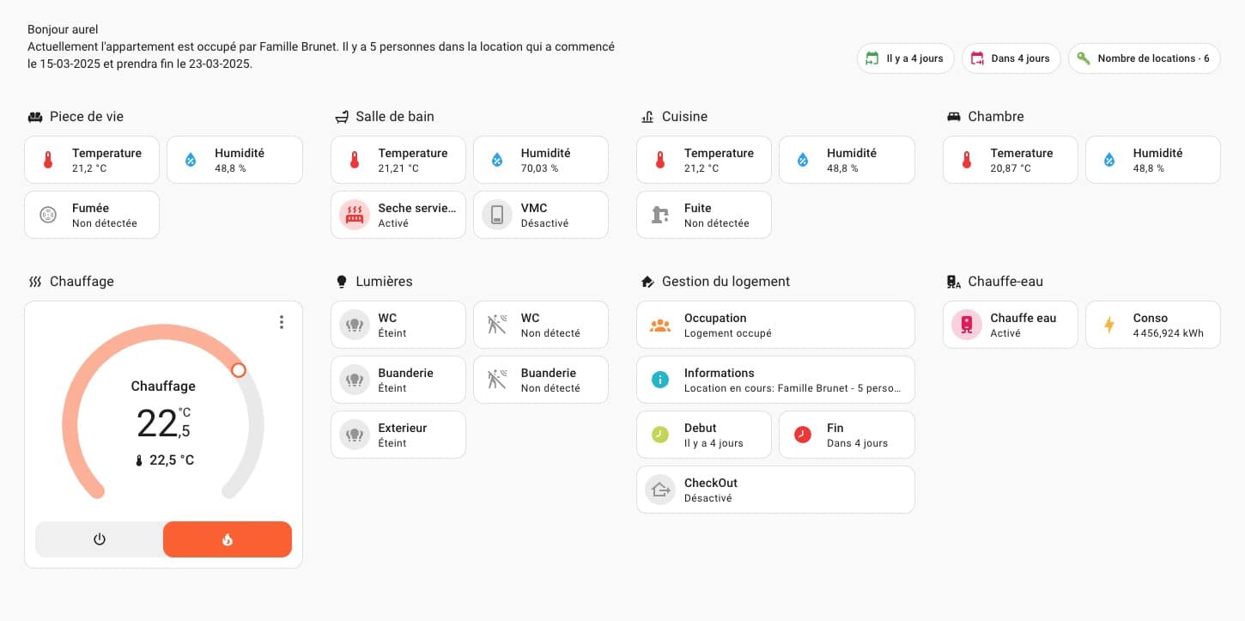
Task: Click the '4 456,924 kWh' consumption value
Action: point(1169,333)
